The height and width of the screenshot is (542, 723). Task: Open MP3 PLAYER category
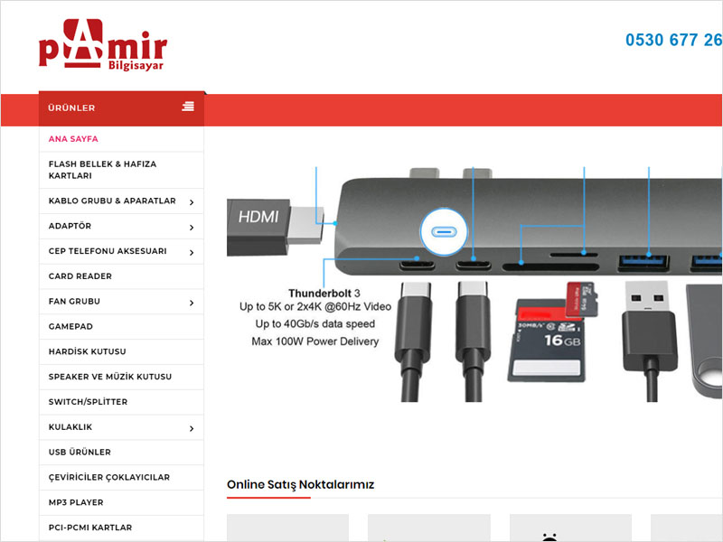pyautogui.click(x=76, y=502)
